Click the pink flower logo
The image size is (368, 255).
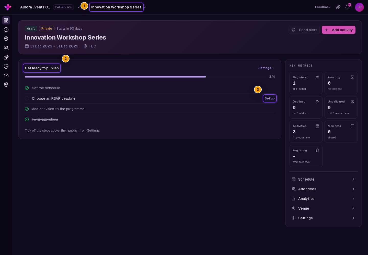[8, 7]
